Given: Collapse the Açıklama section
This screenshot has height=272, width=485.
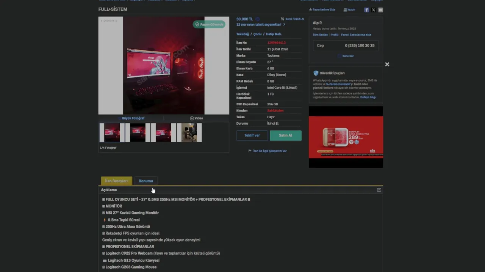Looking at the screenshot, I should (x=379, y=190).
